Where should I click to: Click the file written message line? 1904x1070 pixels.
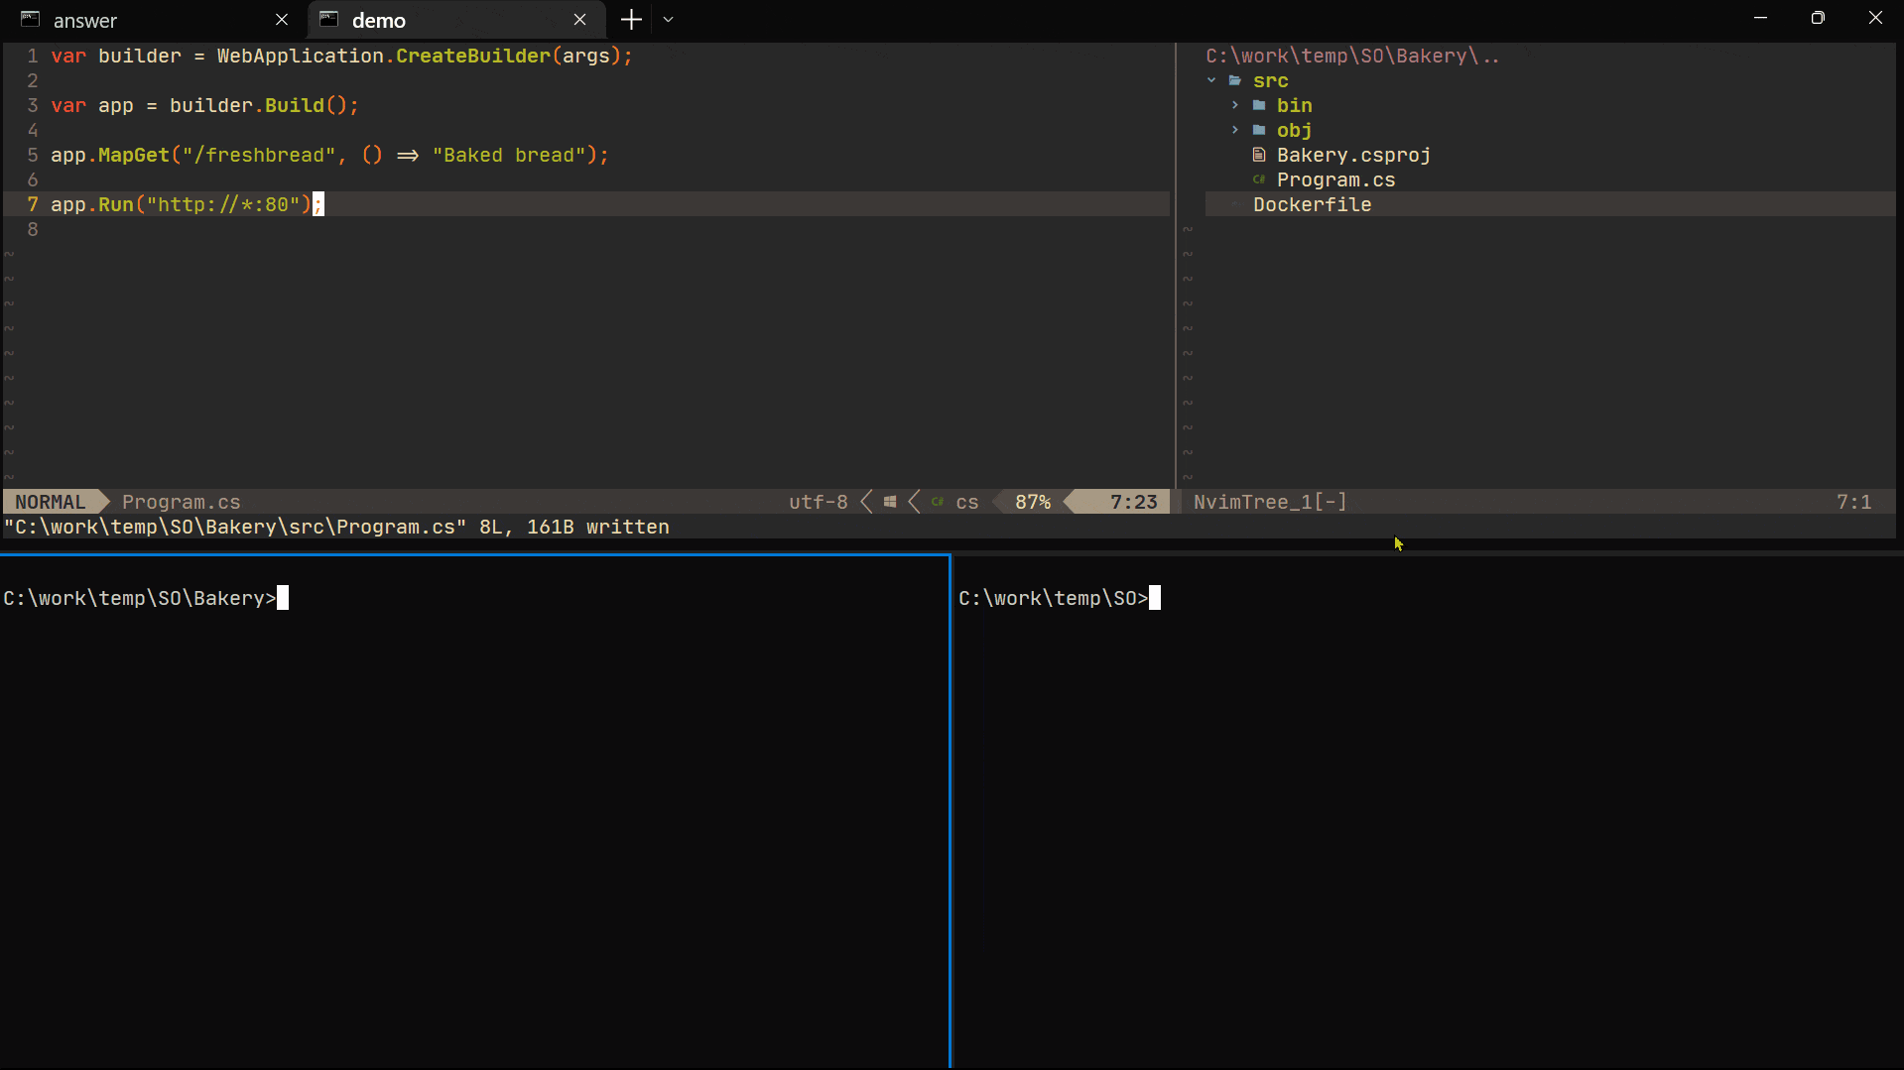click(x=336, y=527)
